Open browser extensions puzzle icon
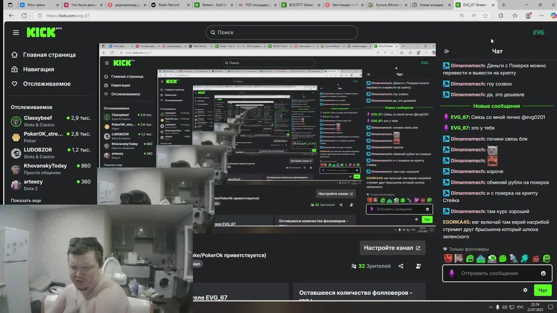The width and height of the screenshot is (557, 313). point(501,15)
